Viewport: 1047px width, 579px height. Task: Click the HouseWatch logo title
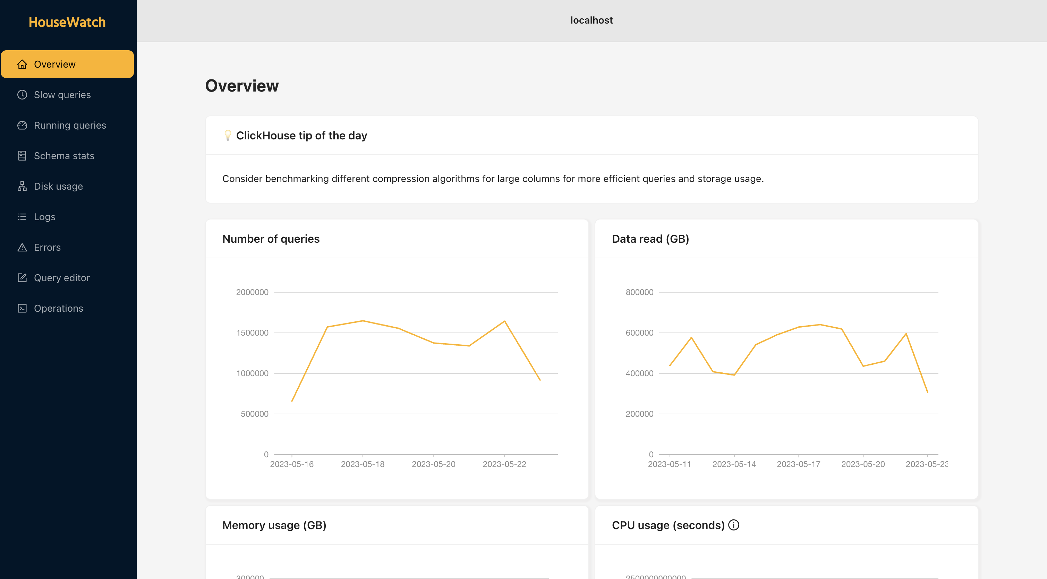(x=67, y=22)
